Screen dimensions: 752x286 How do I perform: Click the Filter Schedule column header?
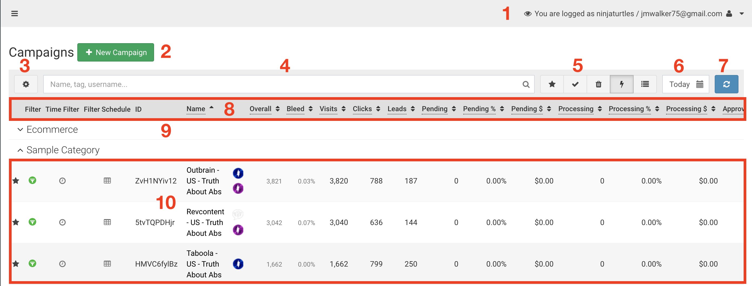(107, 109)
